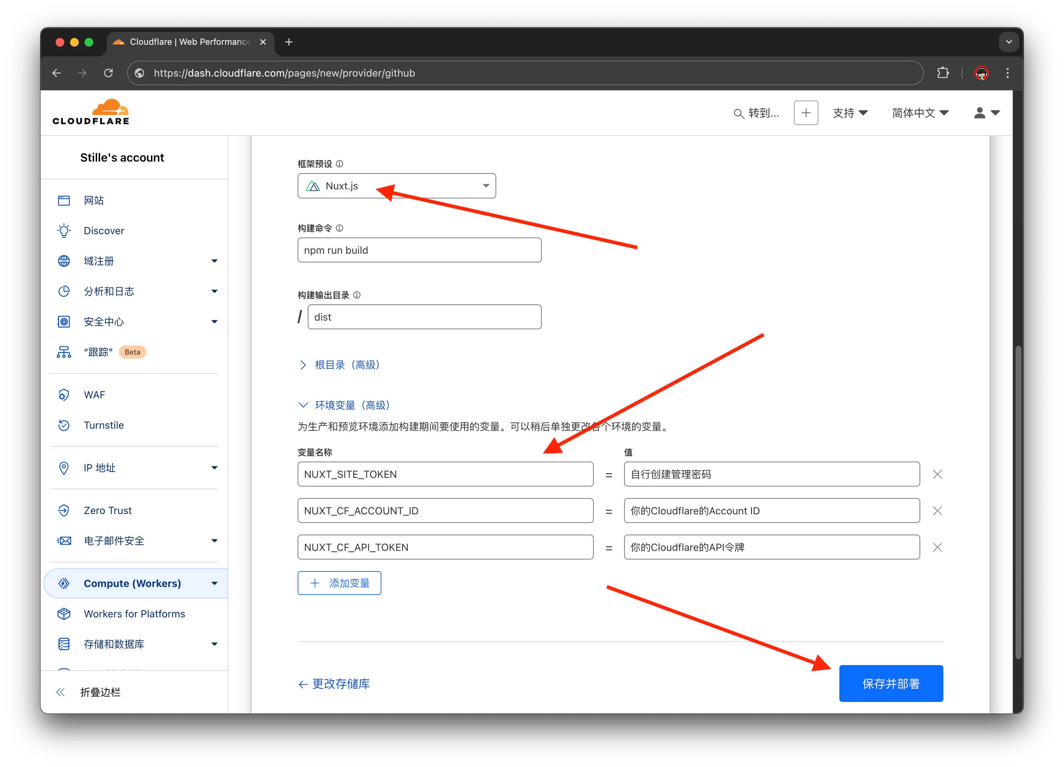
Task: Click the NUXT_CF_ACCOUNT_ID name field
Action: [x=445, y=511]
